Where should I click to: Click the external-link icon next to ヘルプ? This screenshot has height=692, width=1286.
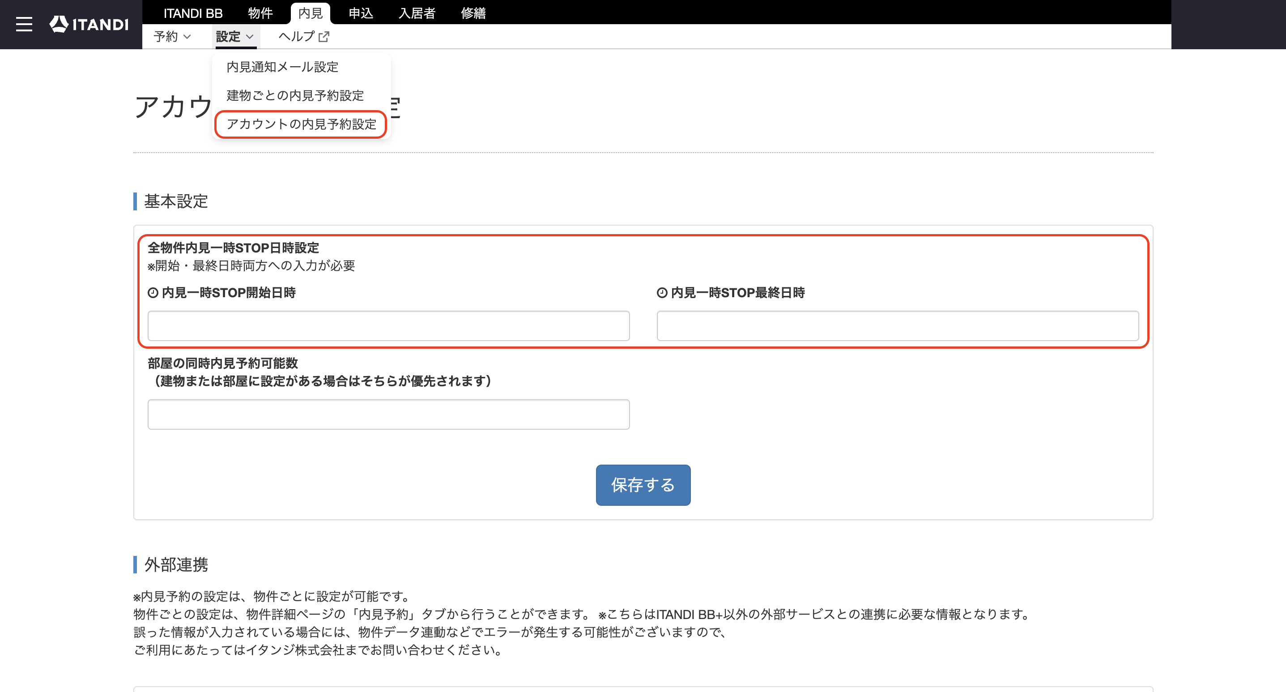[324, 36]
